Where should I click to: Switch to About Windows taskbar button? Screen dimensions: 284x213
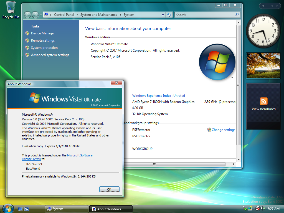[x=111, y=209]
